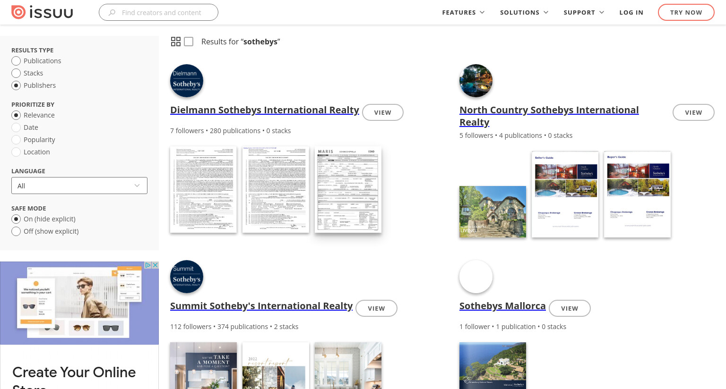Open Summit Sotheby's publisher avatar
The image size is (726, 389).
click(187, 277)
